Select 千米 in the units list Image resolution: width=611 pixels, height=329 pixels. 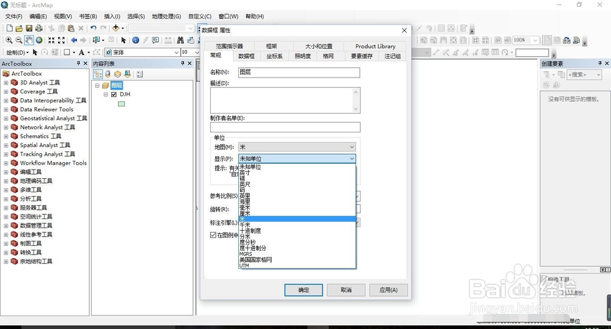click(x=297, y=225)
